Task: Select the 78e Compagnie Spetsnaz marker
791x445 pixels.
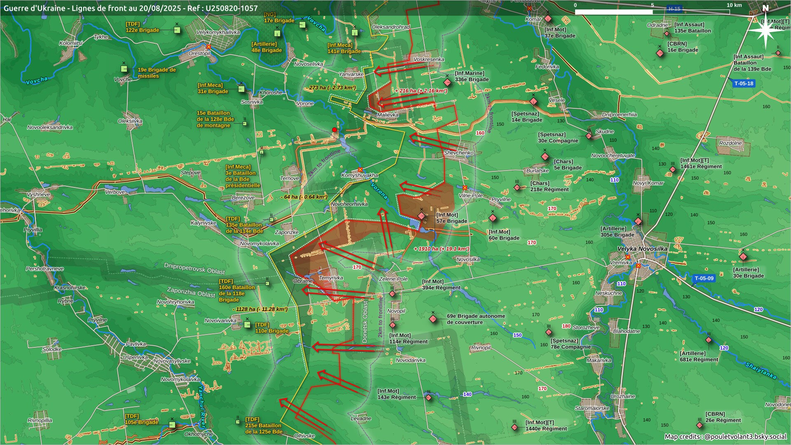Action: [549, 332]
